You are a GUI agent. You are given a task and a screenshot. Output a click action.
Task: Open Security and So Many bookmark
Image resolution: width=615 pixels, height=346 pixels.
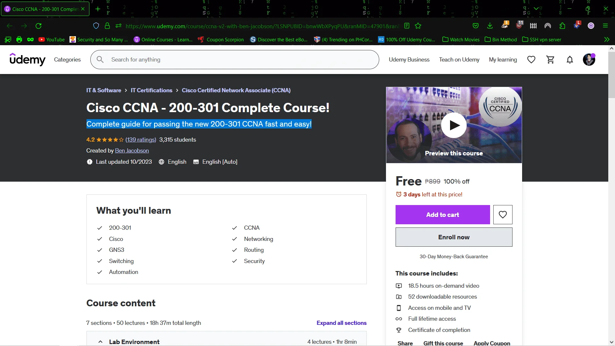click(99, 39)
